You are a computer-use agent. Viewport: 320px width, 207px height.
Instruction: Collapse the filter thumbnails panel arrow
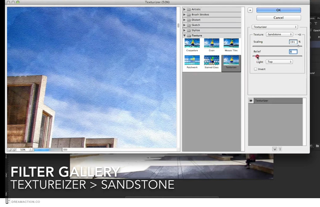coord(250,10)
